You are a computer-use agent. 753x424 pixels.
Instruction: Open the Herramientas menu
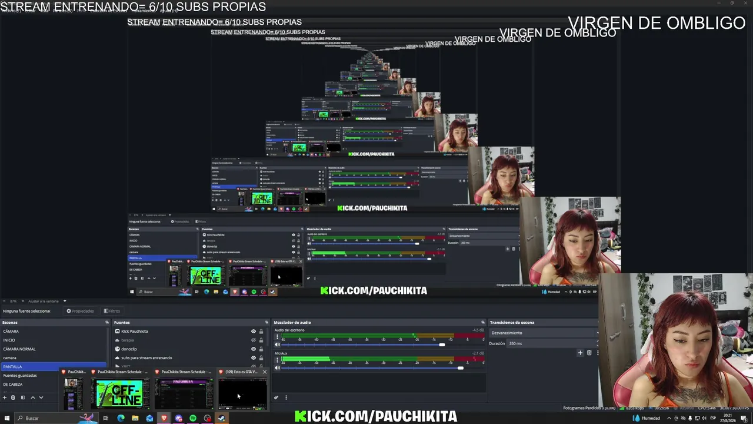(x=143, y=11)
